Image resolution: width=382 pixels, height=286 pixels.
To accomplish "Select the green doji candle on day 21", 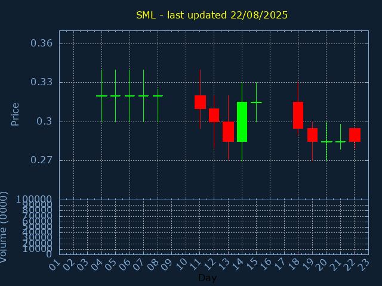I will [x=340, y=142].
